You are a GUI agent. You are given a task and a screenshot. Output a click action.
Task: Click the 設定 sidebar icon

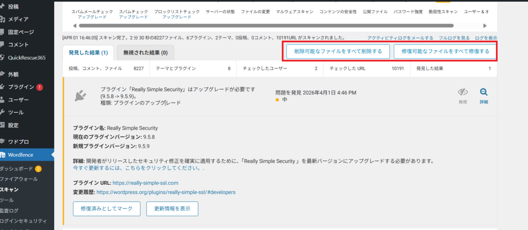[3, 125]
